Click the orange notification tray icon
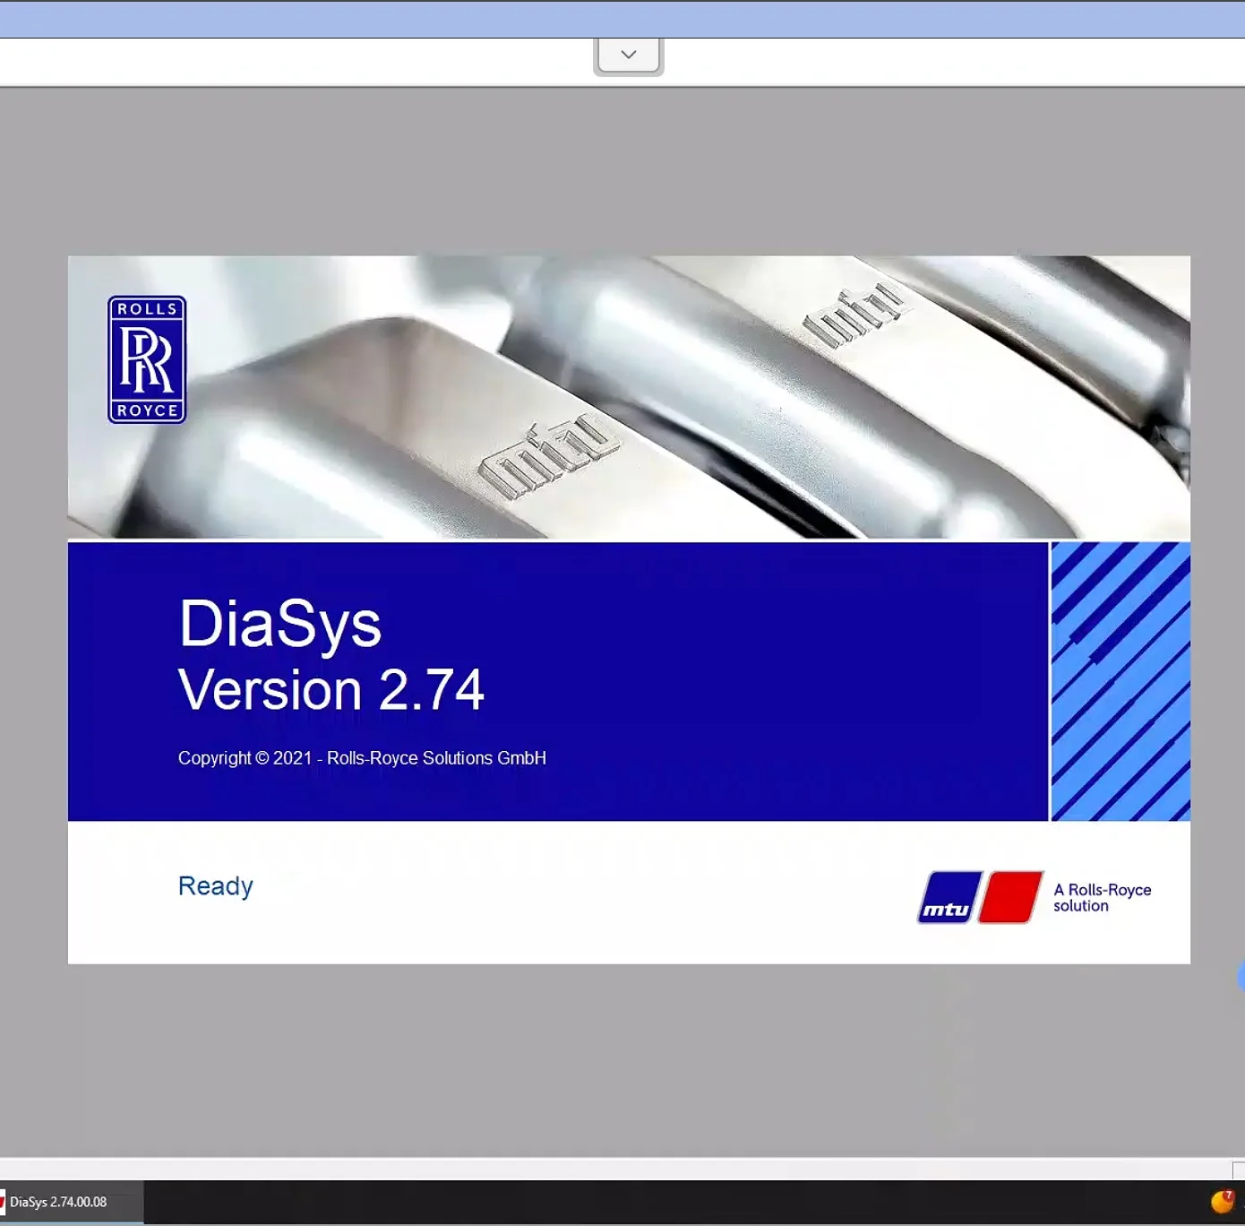This screenshot has height=1226, width=1245. click(x=1222, y=1201)
